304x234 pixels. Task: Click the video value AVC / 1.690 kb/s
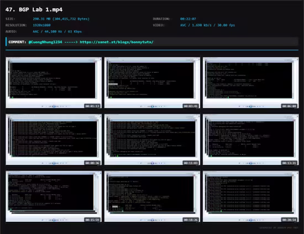click(207, 25)
